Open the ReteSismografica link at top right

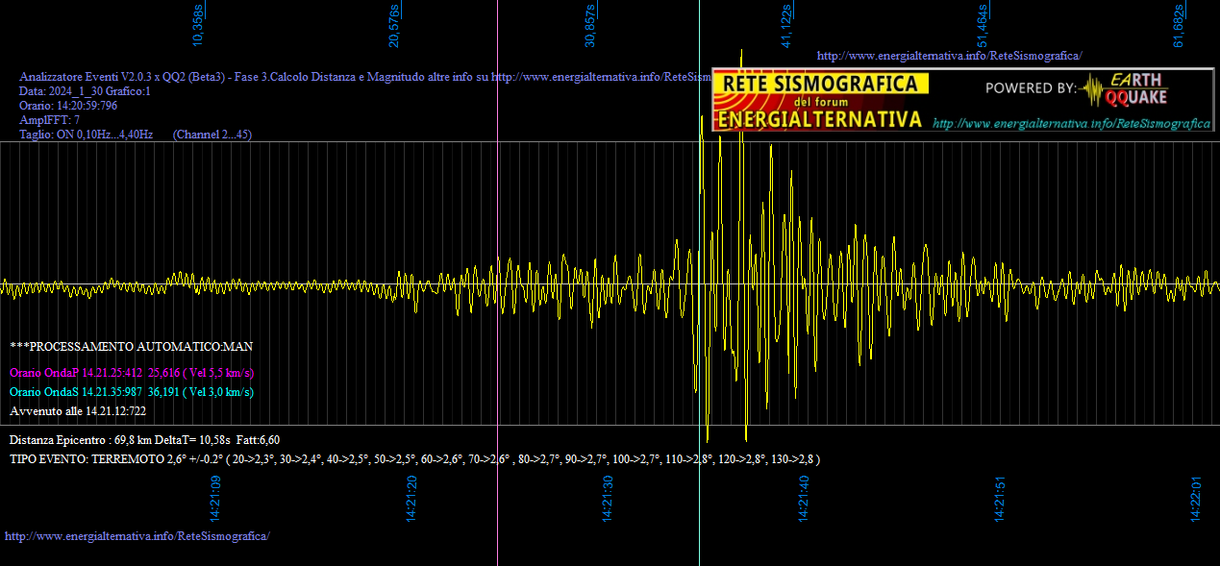click(x=949, y=56)
